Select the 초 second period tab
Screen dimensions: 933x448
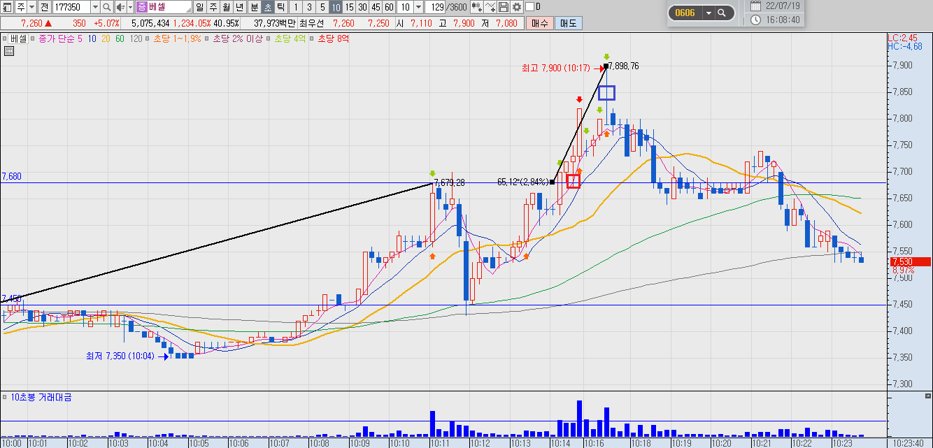268,7
